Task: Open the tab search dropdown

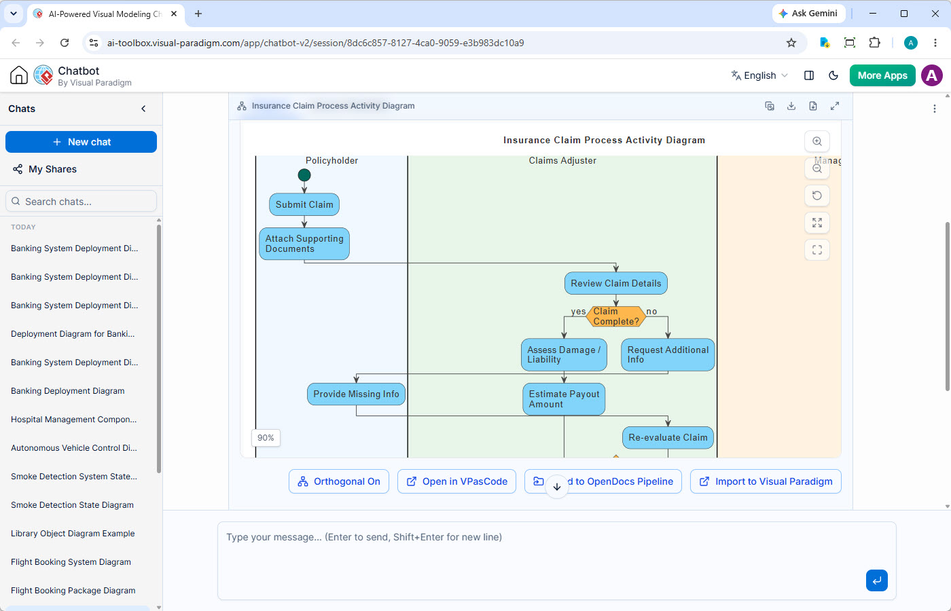Action: (x=13, y=14)
